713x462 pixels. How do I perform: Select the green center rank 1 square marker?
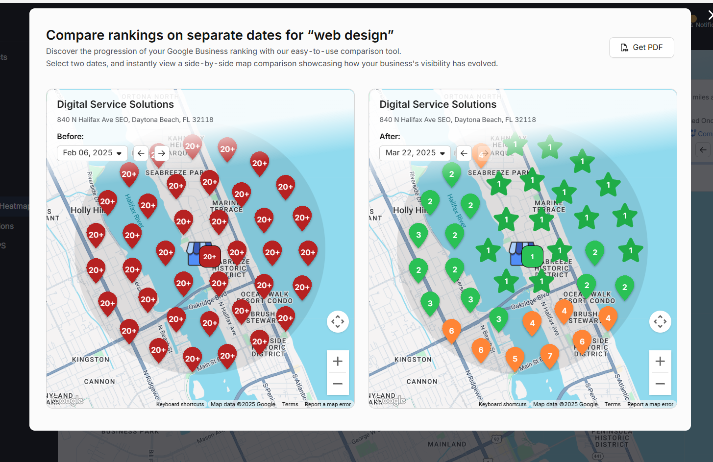[532, 256]
